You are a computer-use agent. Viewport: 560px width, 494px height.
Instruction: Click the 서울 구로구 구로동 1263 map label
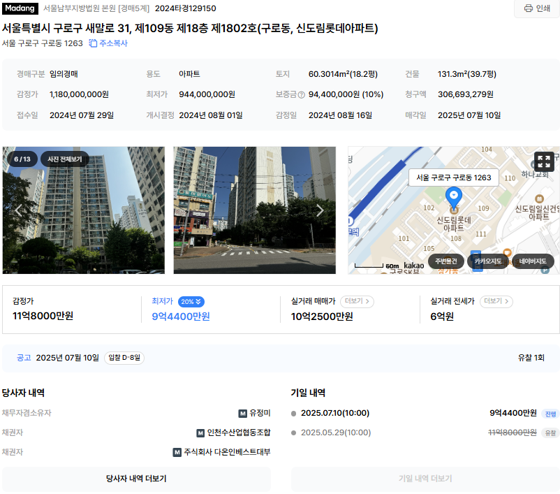point(454,177)
